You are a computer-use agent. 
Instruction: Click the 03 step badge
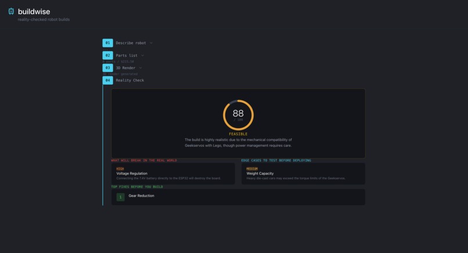point(108,68)
